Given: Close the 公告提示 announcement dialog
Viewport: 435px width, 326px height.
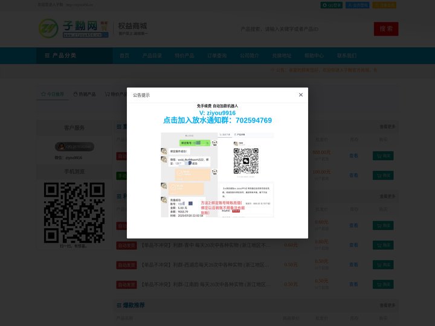Looking at the screenshot, I should (301, 95).
